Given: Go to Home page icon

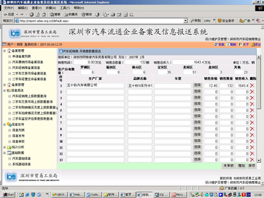Looking at the screenshot, I should point(44,15).
